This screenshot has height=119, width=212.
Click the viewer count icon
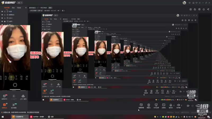coord(63,11)
